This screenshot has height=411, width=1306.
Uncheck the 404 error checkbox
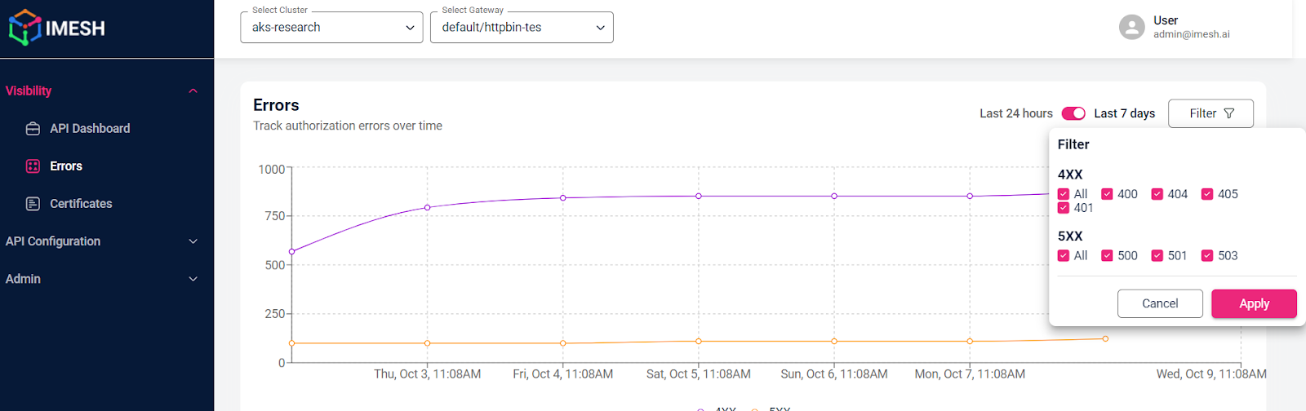(x=1157, y=194)
